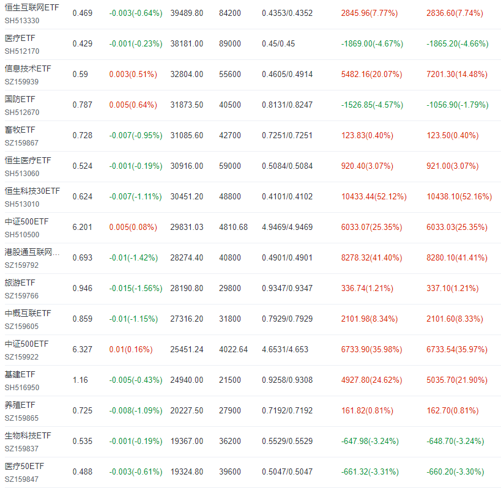Click the change value -0.015(-1.56%)
Screen dimensions: 501x488
pyautogui.click(x=136, y=289)
